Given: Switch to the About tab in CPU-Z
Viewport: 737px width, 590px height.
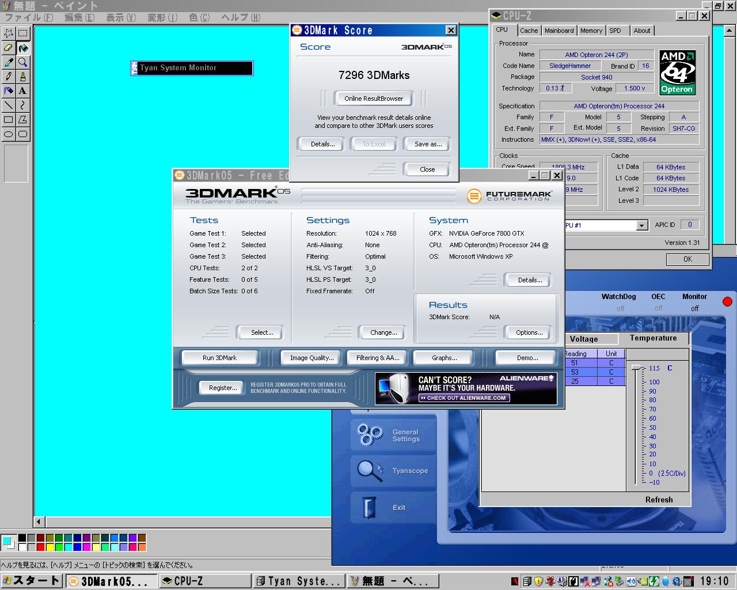Looking at the screenshot, I should (x=642, y=31).
